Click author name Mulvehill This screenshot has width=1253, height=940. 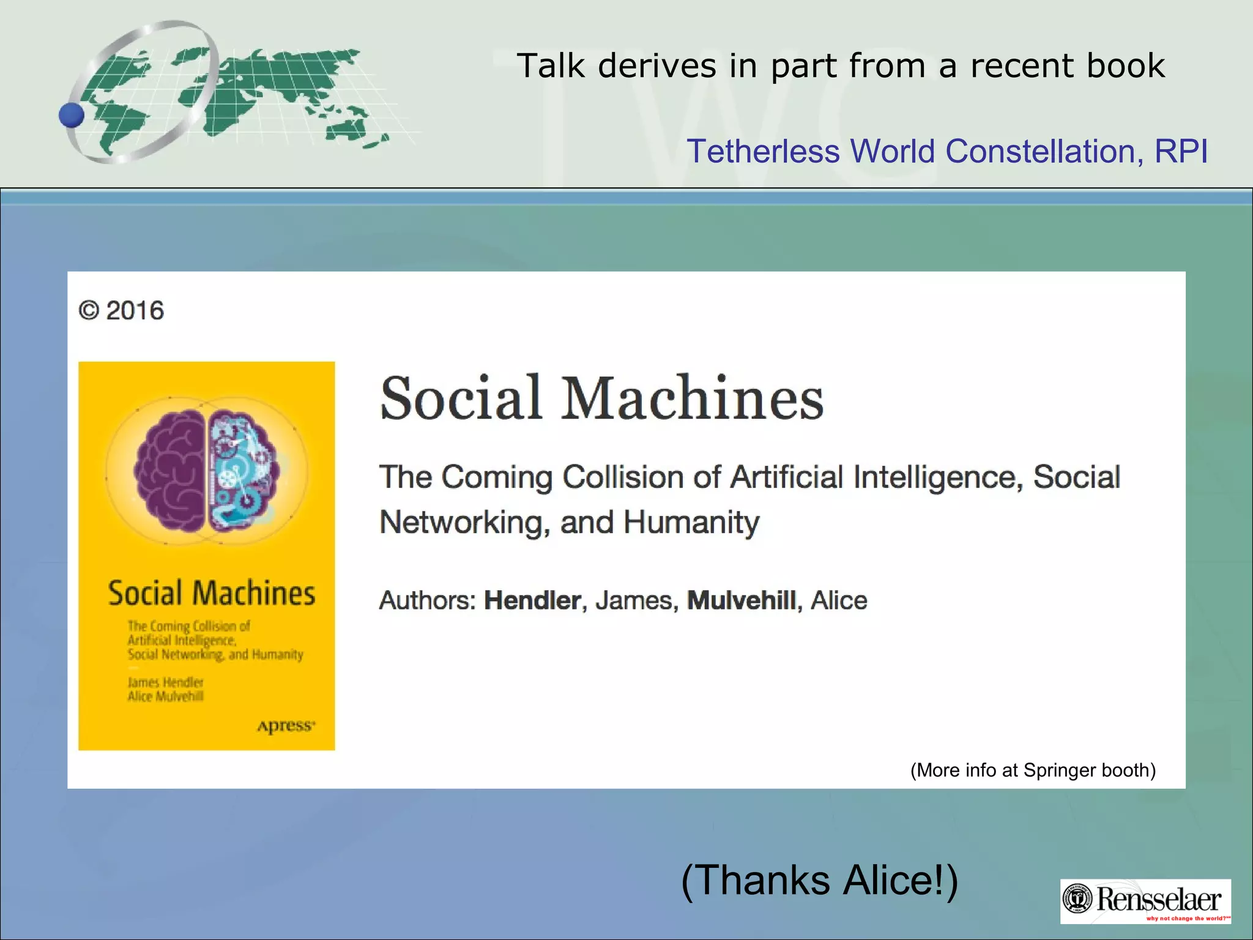tap(742, 600)
